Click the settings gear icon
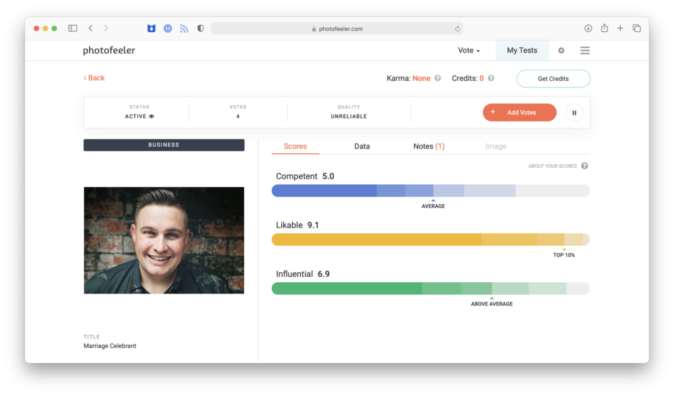This screenshot has height=396, width=674. coord(561,51)
